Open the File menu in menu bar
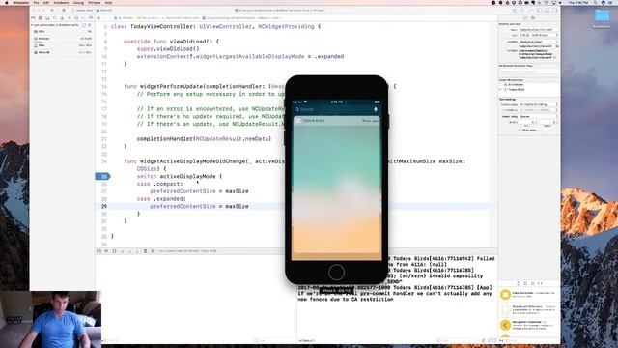This screenshot has width=618, height=348. 36,2
